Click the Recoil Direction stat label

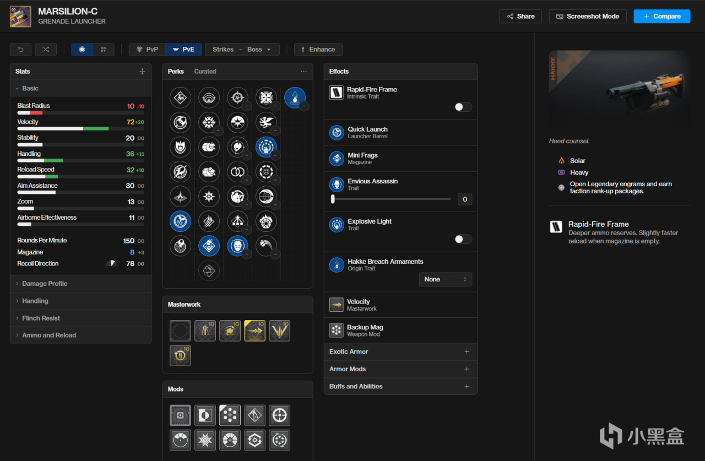click(38, 264)
